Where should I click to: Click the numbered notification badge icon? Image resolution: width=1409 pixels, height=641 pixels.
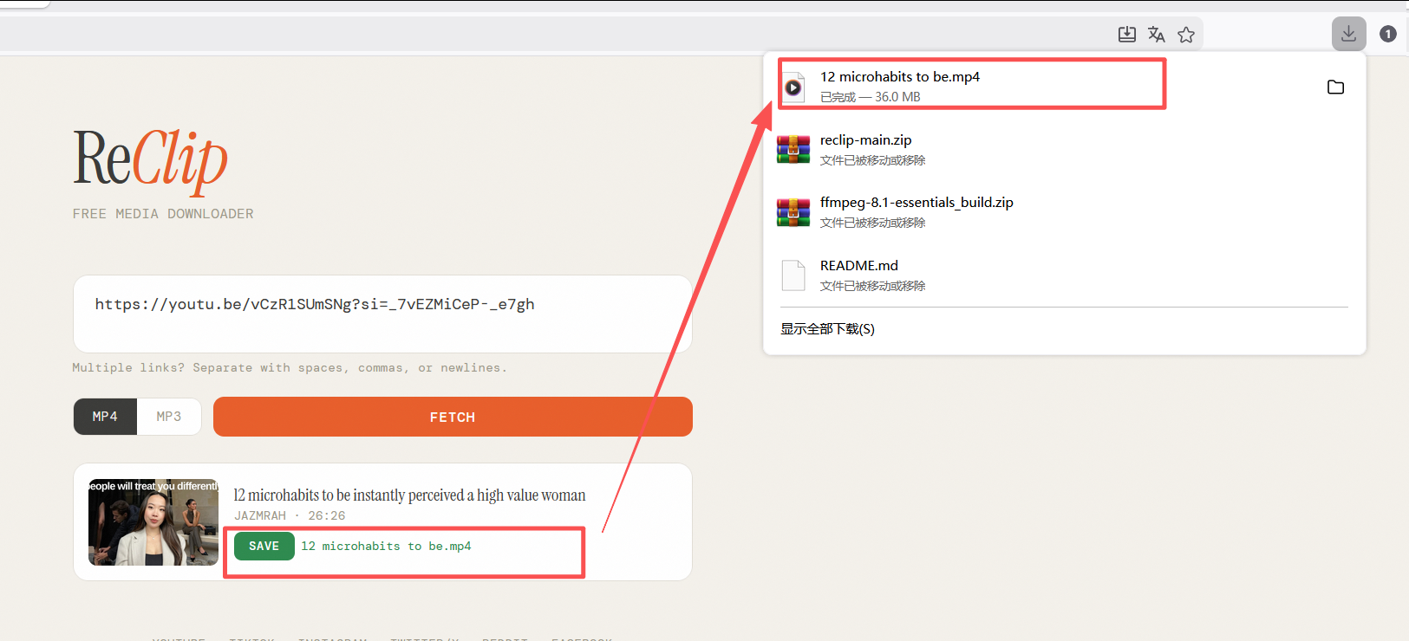click(x=1388, y=34)
